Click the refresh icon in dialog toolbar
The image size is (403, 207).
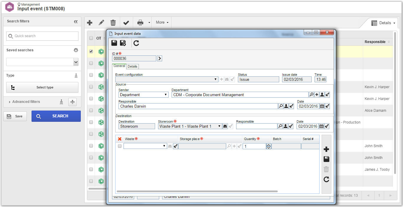coord(136,43)
